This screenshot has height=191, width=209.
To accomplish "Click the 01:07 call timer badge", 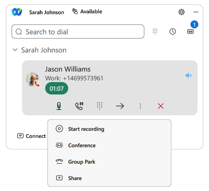I will tap(57, 88).
